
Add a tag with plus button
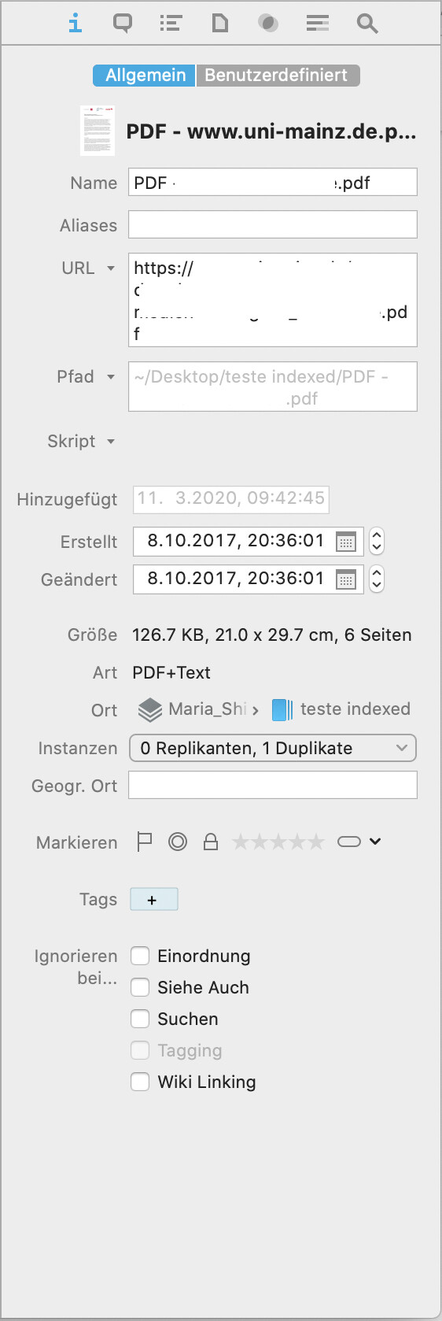153,899
